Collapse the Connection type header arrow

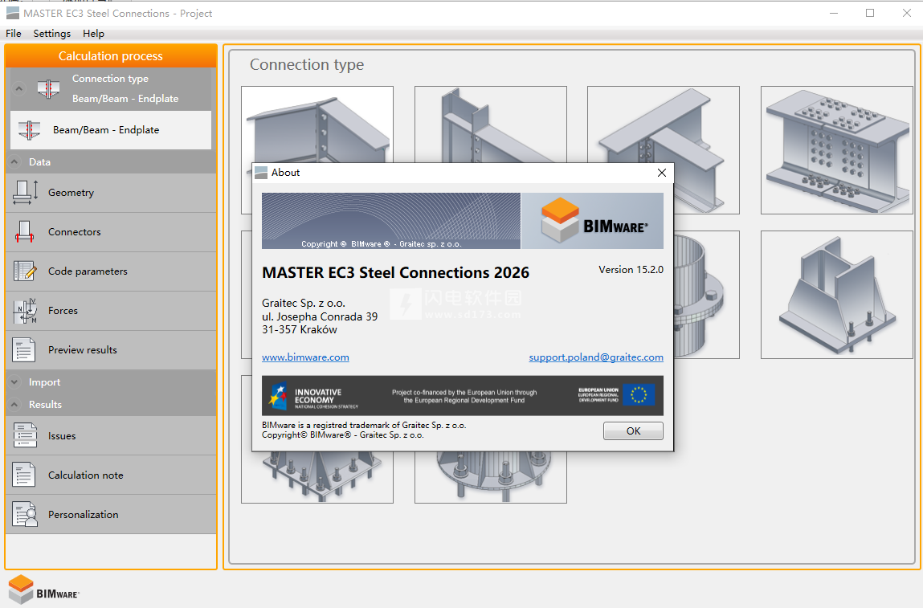point(20,88)
